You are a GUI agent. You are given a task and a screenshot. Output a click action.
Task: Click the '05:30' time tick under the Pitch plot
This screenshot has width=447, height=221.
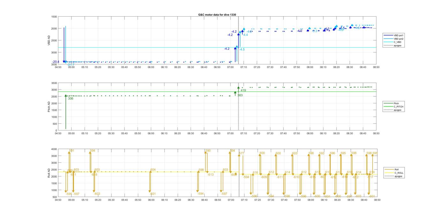click(111, 133)
